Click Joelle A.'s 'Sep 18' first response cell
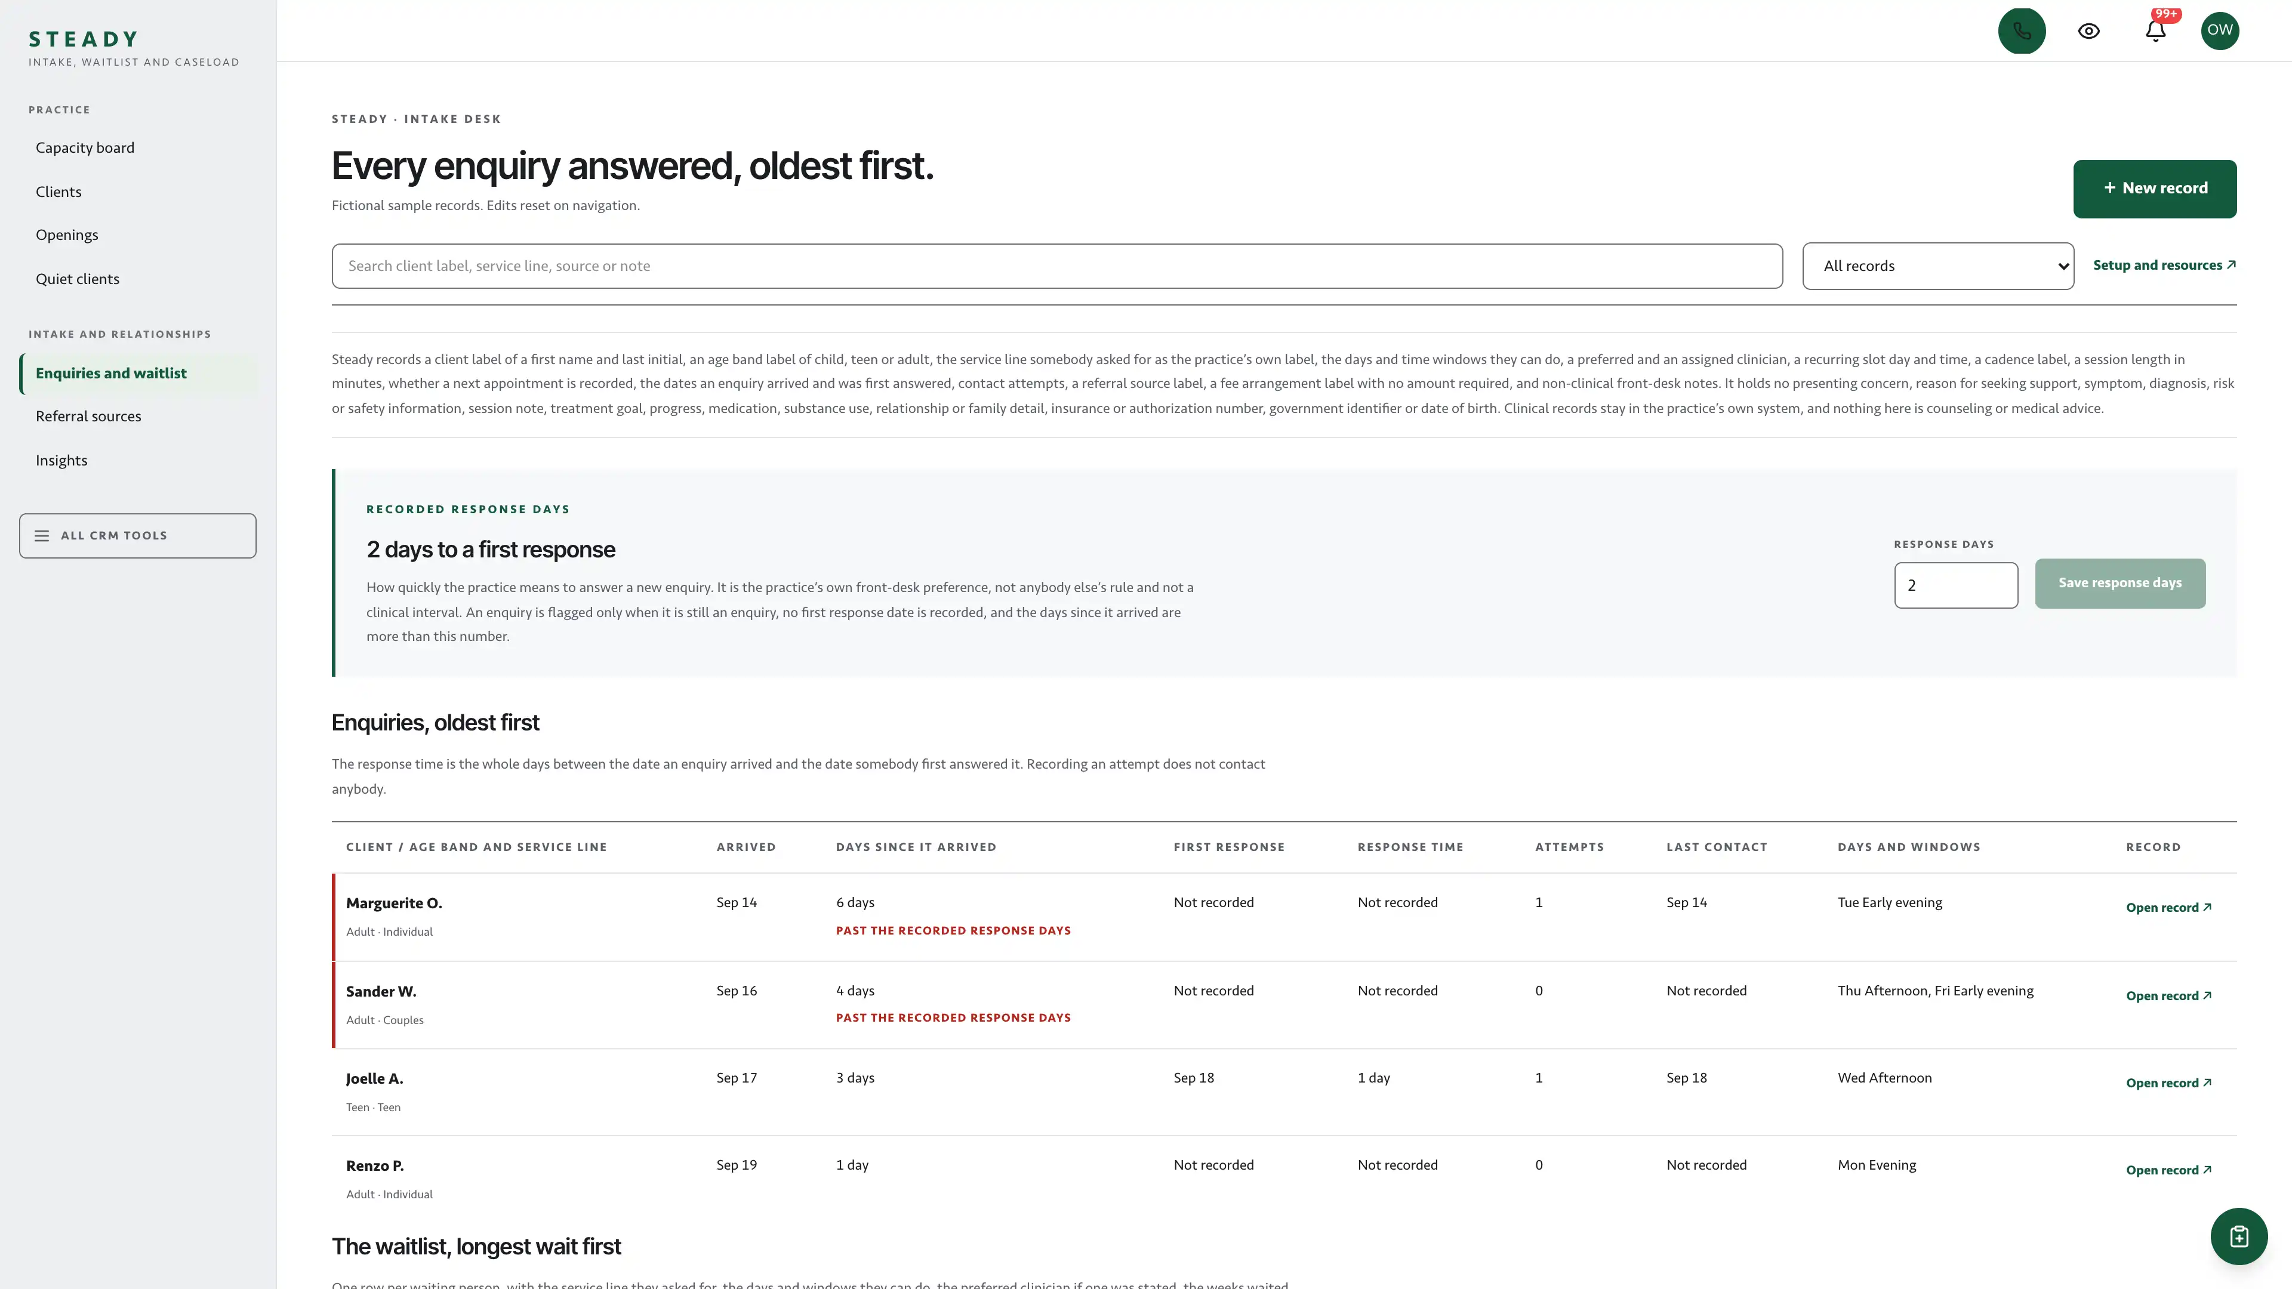This screenshot has width=2292, height=1289. [1193, 1078]
